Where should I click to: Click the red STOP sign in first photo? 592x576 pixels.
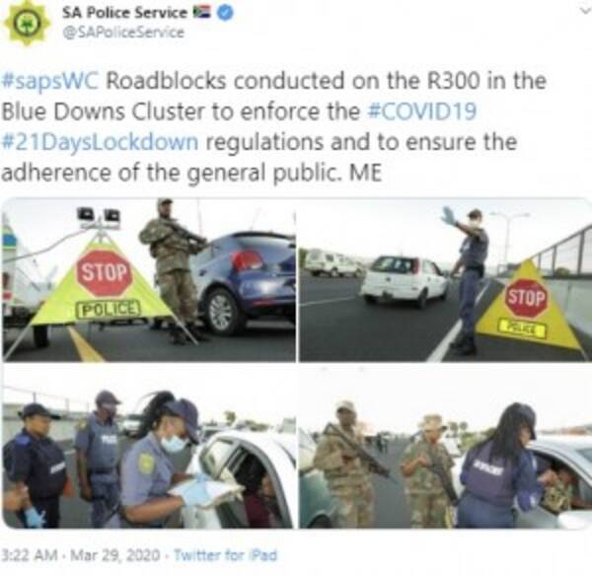(105, 273)
